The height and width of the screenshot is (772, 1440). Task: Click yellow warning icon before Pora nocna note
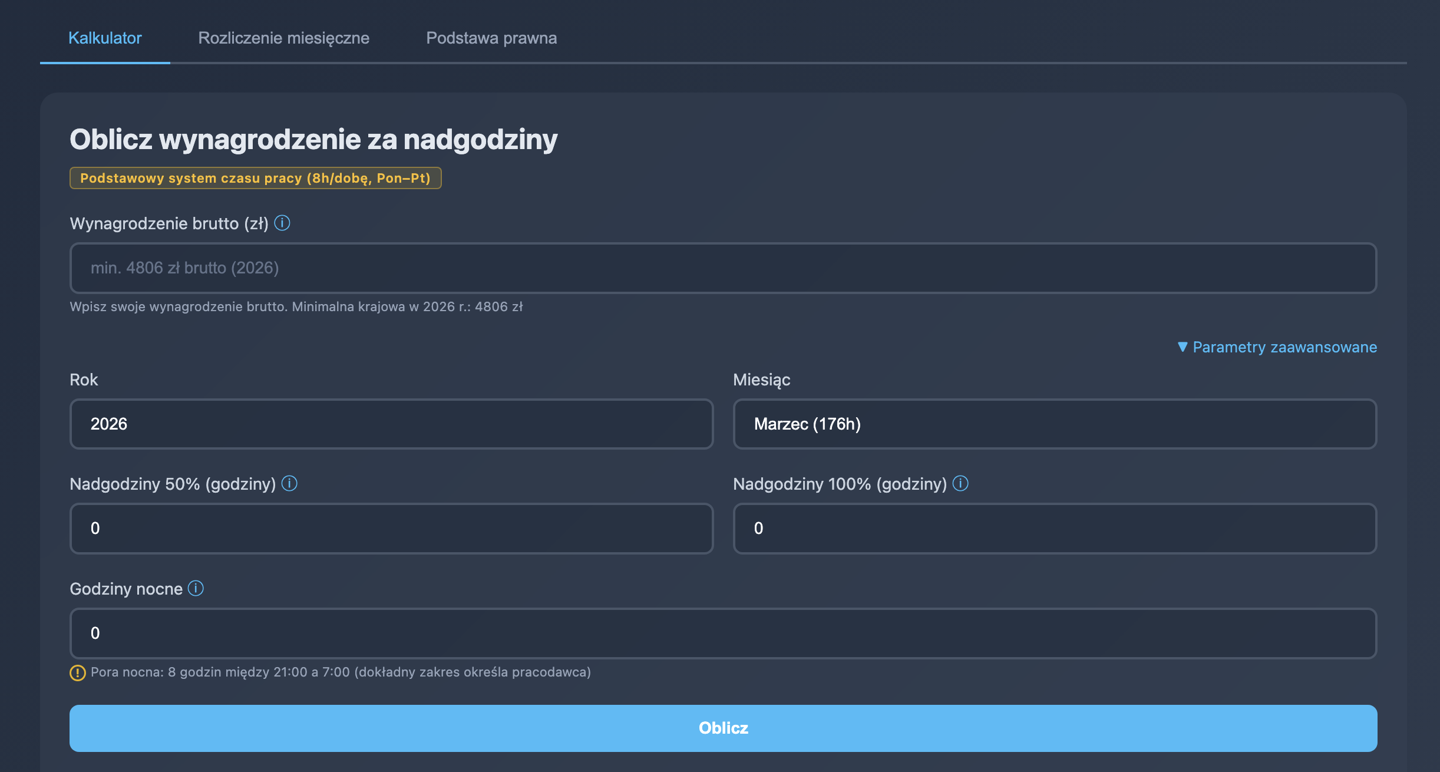[78, 673]
